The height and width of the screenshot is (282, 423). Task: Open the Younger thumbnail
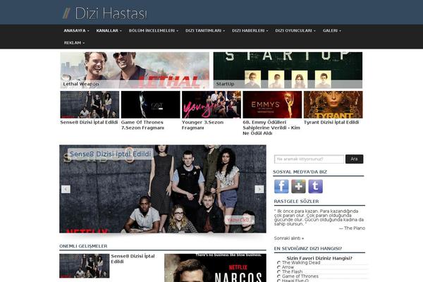click(x=211, y=104)
